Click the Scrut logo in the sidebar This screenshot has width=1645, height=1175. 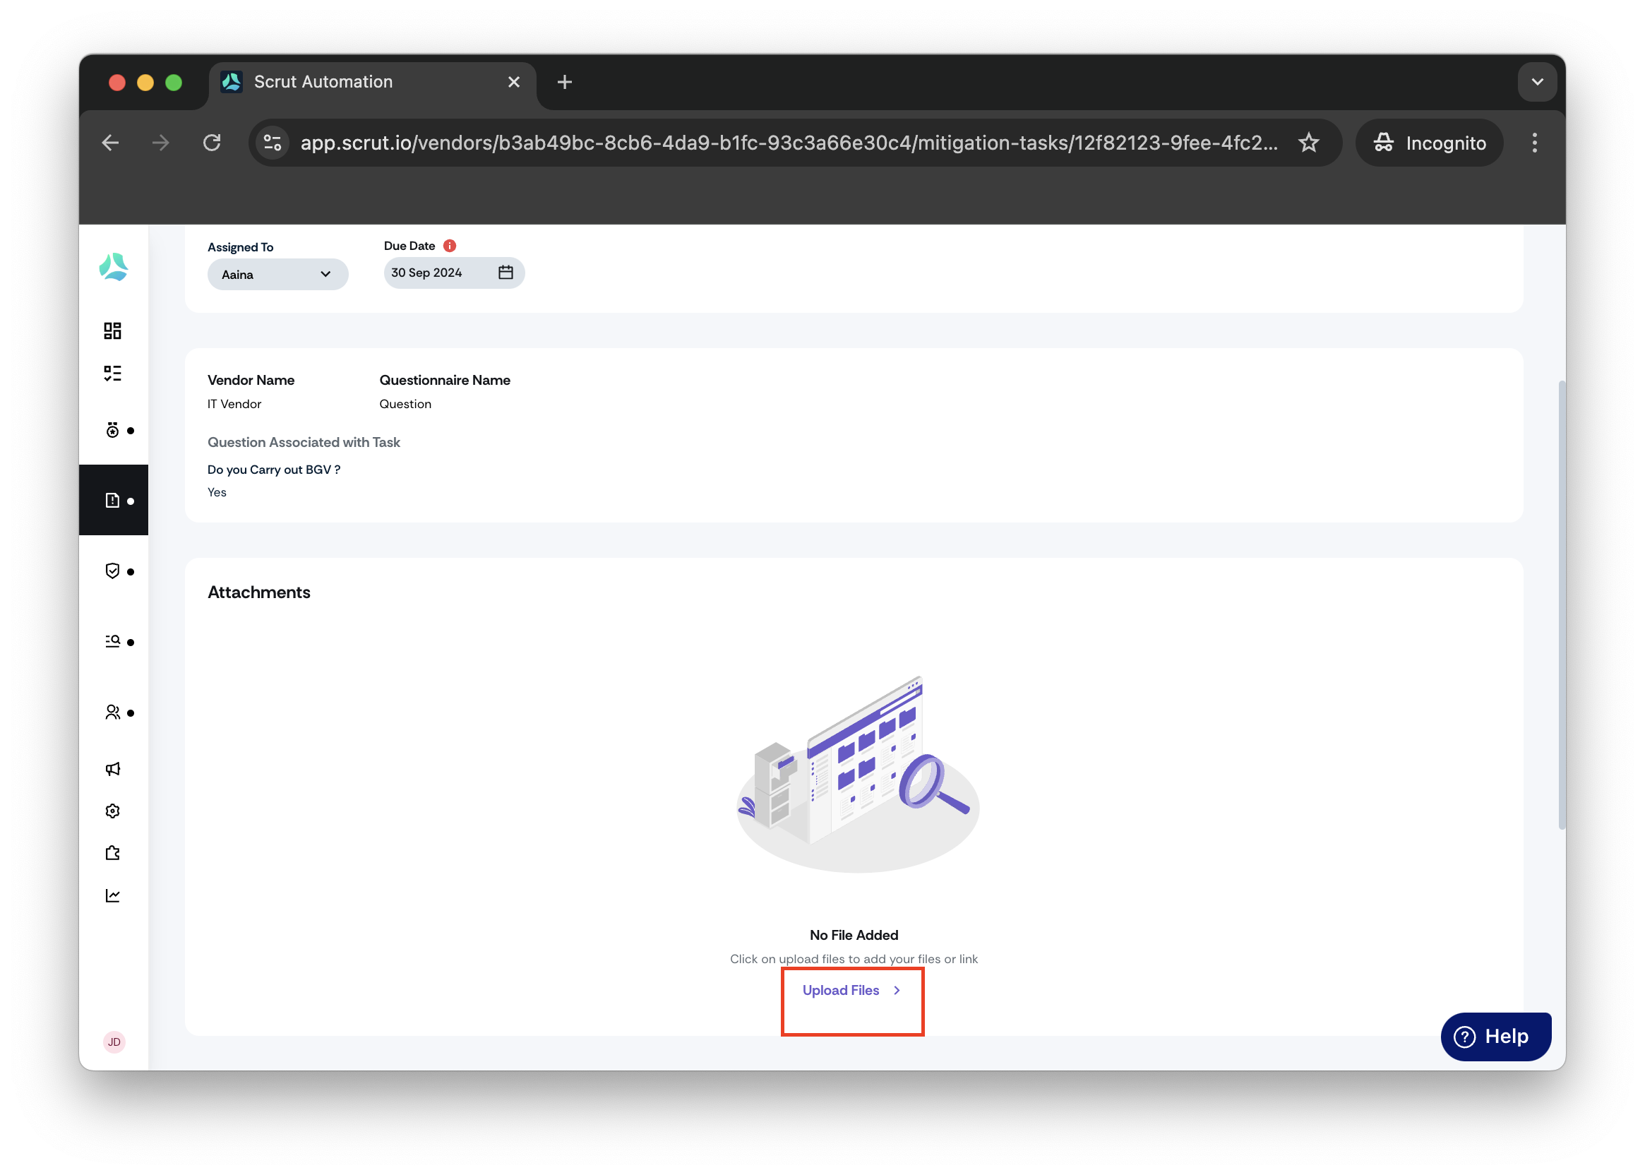(114, 267)
